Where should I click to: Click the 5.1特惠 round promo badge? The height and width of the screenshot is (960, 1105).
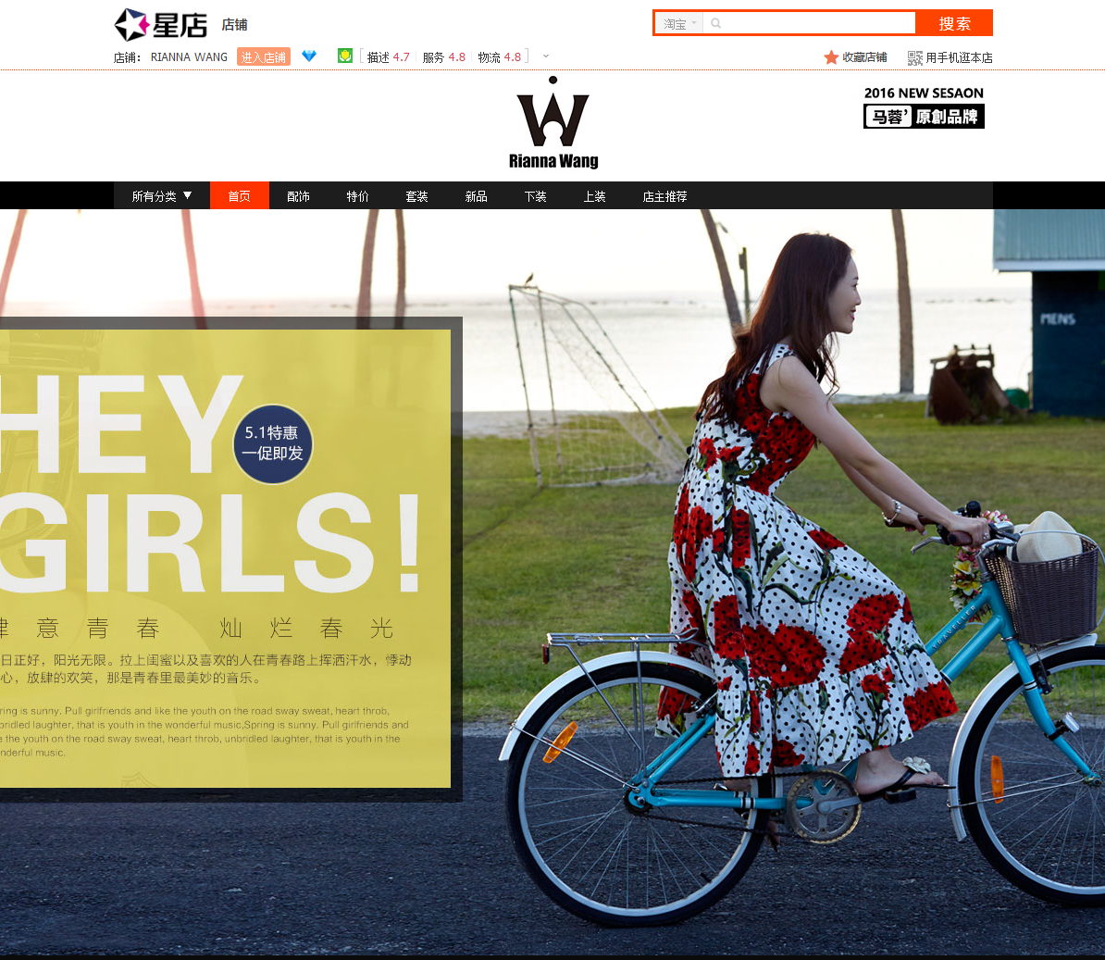click(x=273, y=444)
